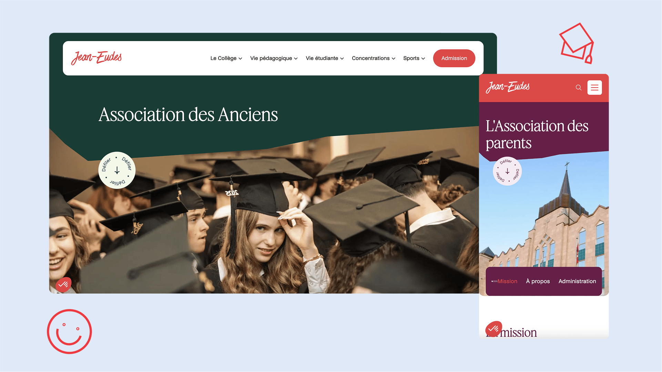Open the search magnifier in mobile header

coord(579,88)
